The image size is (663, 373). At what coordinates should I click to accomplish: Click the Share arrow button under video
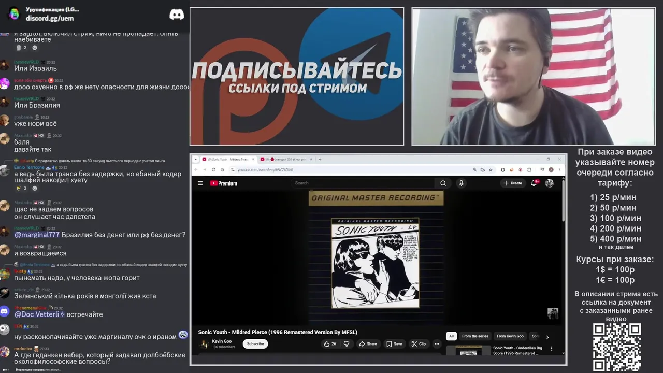tap(368, 343)
